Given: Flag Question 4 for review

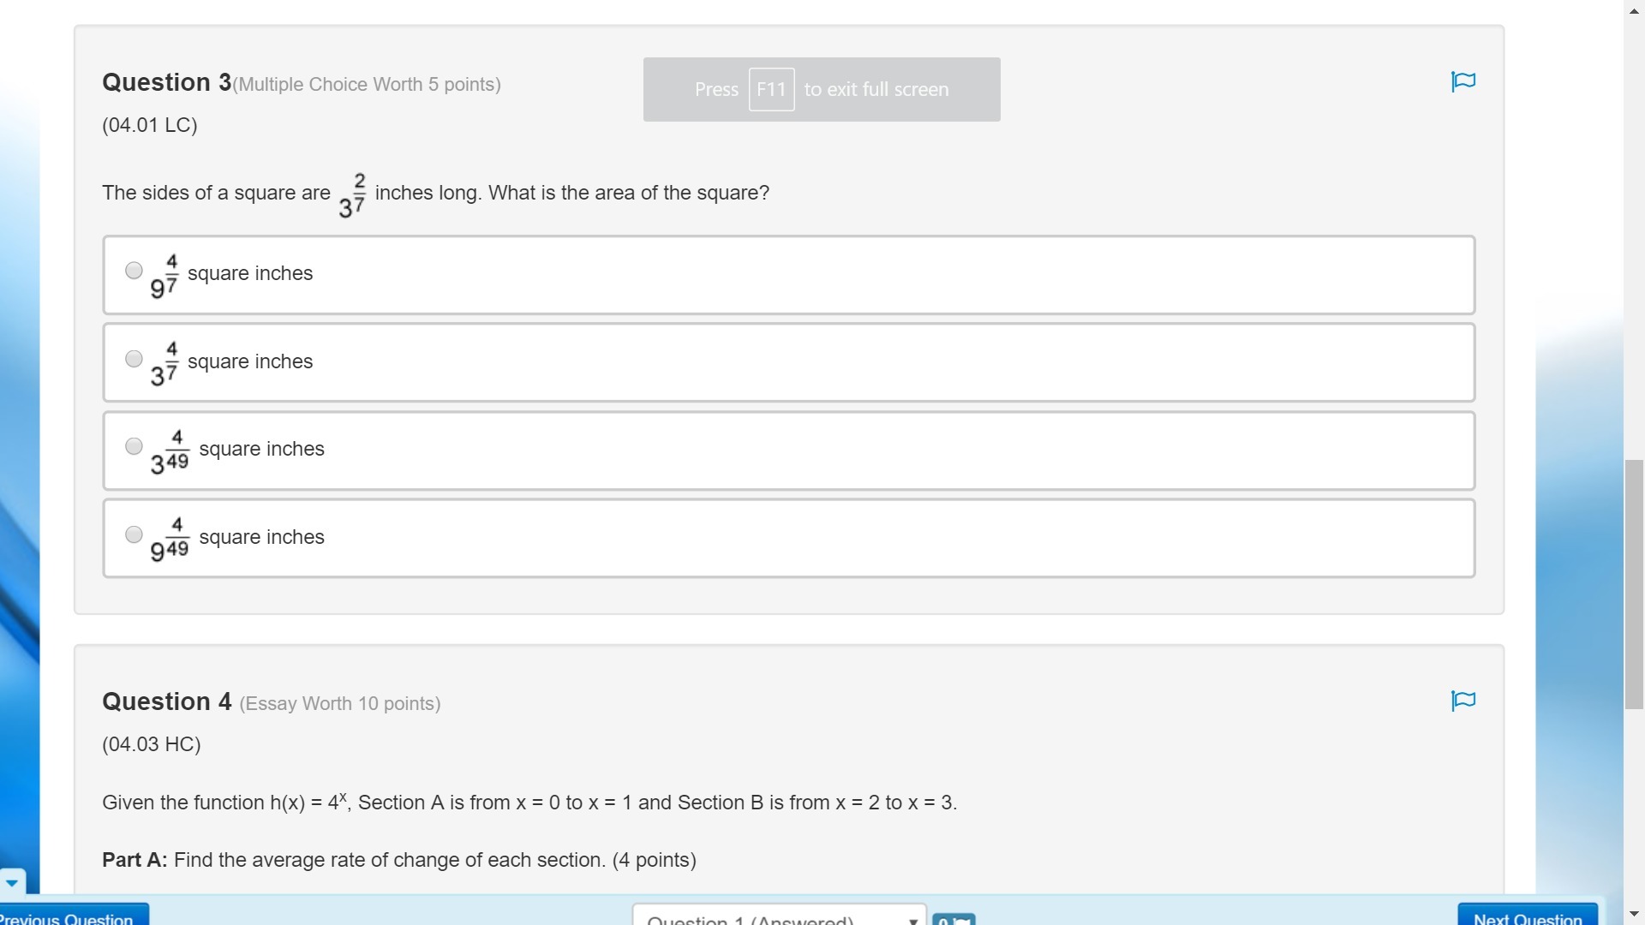Looking at the screenshot, I should (1463, 701).
